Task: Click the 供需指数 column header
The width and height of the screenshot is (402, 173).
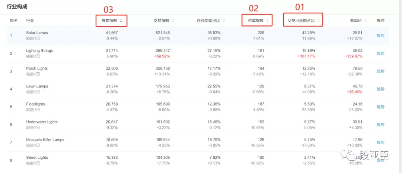Action: 256,21
